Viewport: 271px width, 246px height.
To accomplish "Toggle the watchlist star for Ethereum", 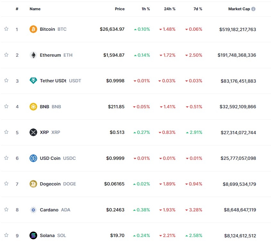I will click(6, 55).
